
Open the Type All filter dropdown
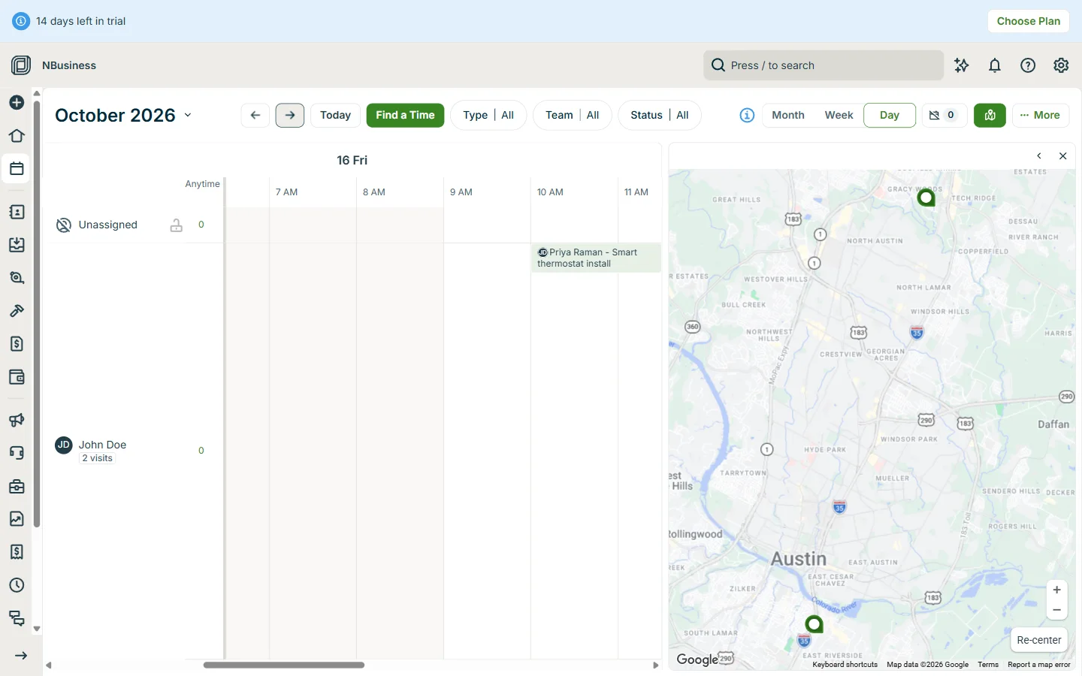[x=488, y=115]
